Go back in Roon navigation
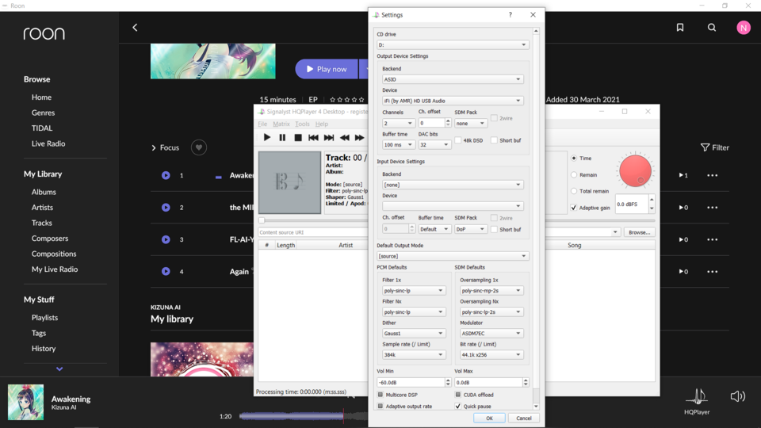Screen dimensions: 761x428 pyautogui.click(x=135, y=28)
